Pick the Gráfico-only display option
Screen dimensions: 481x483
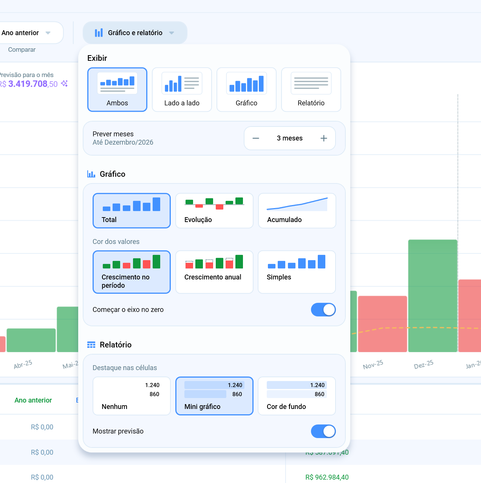(246, 90)
